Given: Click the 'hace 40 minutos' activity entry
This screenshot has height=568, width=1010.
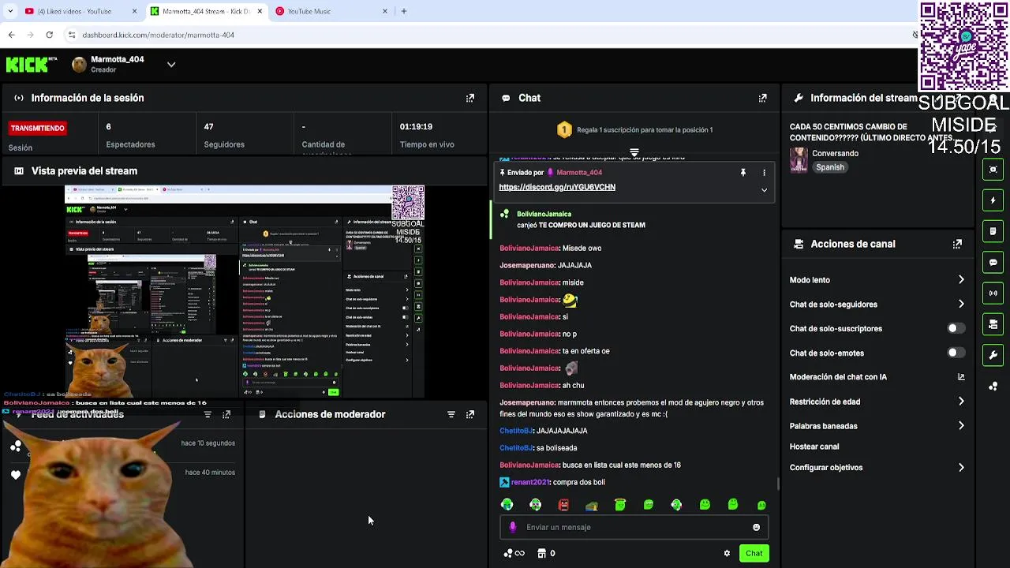Looking at the screenshot, I should pos(210,473).
